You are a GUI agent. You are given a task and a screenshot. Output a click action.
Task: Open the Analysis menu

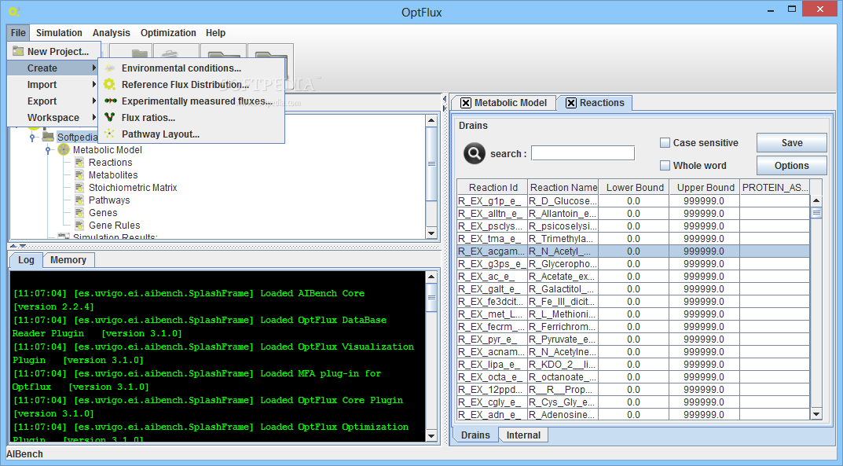tap(112, 33)
